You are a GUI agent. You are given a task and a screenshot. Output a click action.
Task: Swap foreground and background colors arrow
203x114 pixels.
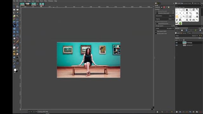click(17, 69)
